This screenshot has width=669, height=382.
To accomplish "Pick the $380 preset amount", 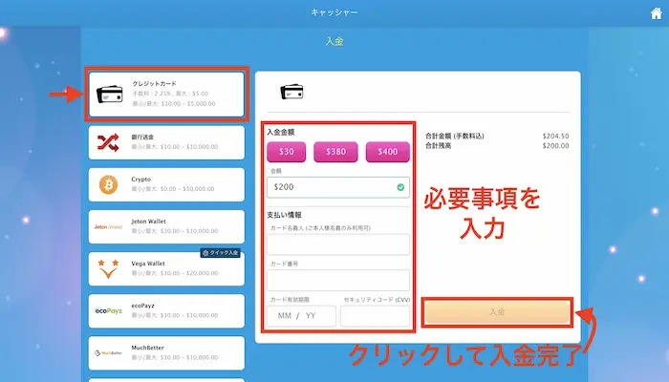I will [335, 152].
